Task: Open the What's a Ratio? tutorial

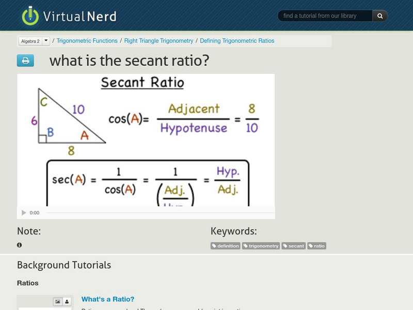Action: tap(108, 299)
